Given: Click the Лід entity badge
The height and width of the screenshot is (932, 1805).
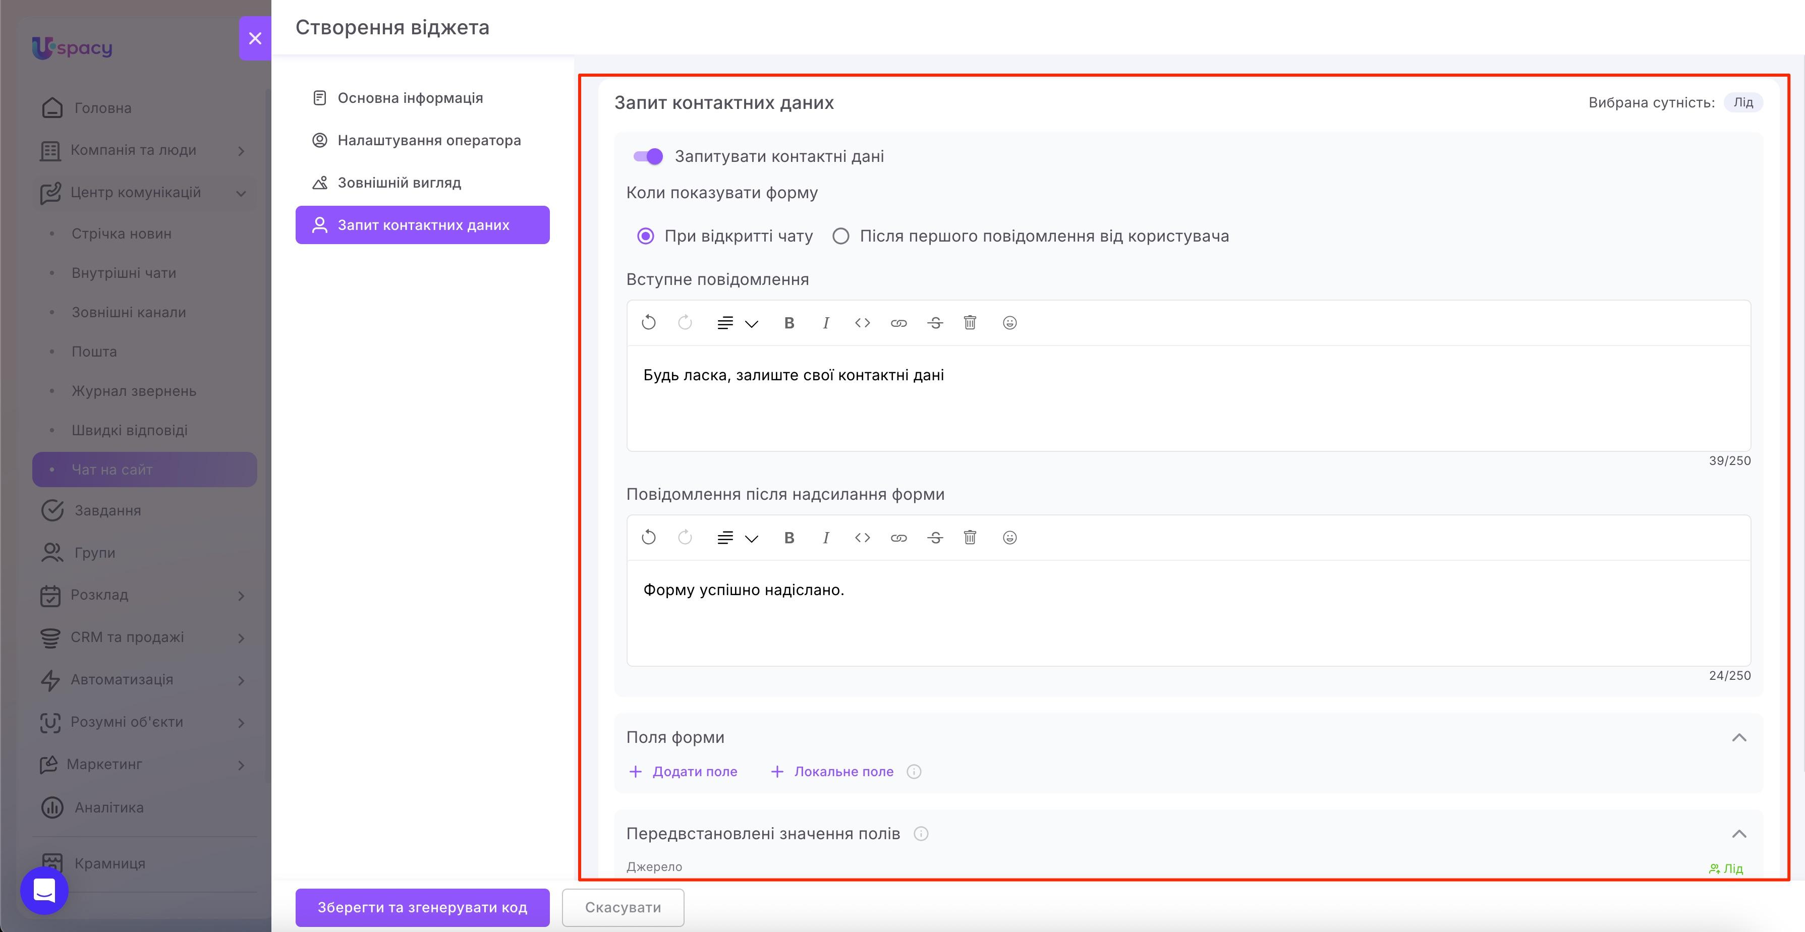Looking at the screenshot, I should 1743,102.
